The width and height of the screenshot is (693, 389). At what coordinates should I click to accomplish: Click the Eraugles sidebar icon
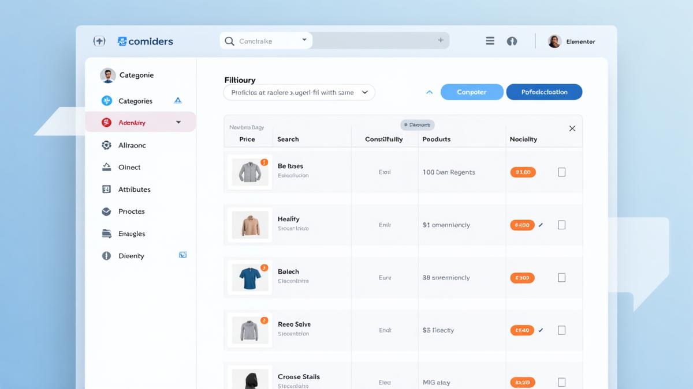click(x=106, y=233)
